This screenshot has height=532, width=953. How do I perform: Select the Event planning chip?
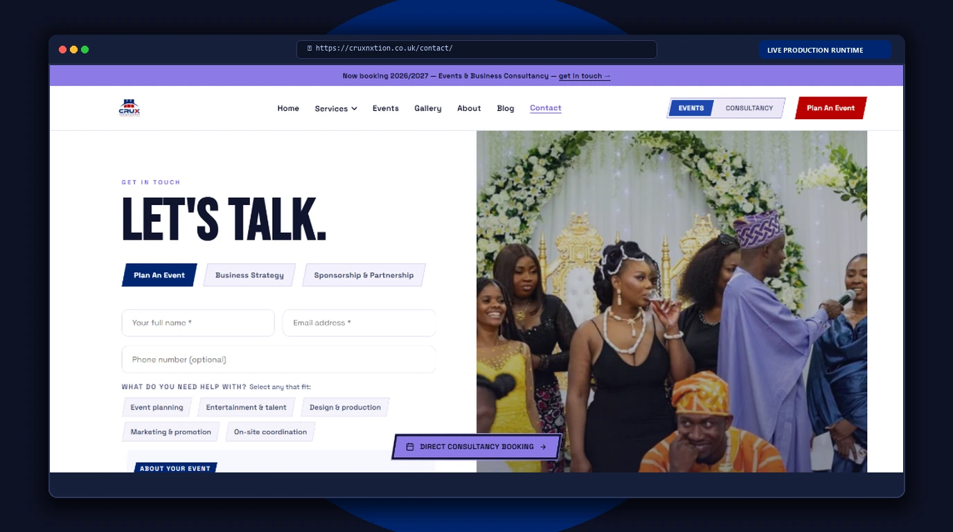click(x=157, y=407)
